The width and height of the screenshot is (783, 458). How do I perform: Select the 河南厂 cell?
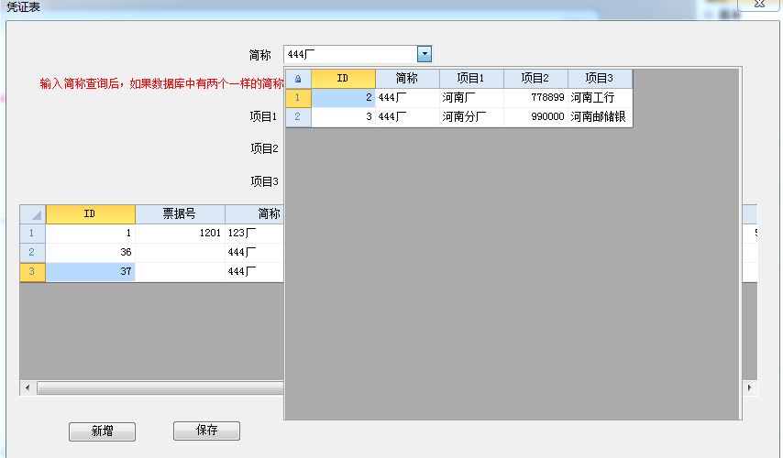coord(471,98)
